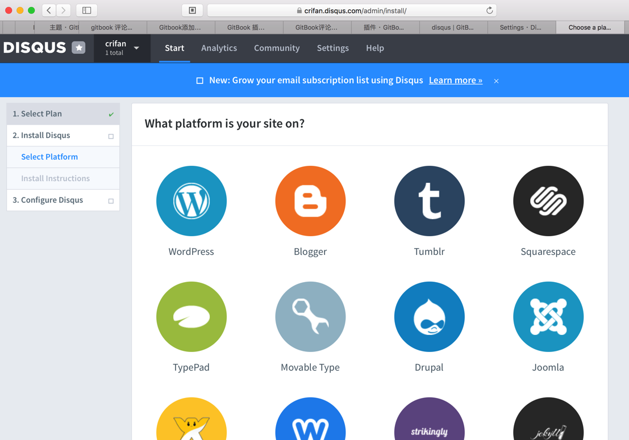Switch to the 'Settings · Di...' browser tab
Image resolution: width=629 pixels, height=440 pixels.
coord(522,27)
